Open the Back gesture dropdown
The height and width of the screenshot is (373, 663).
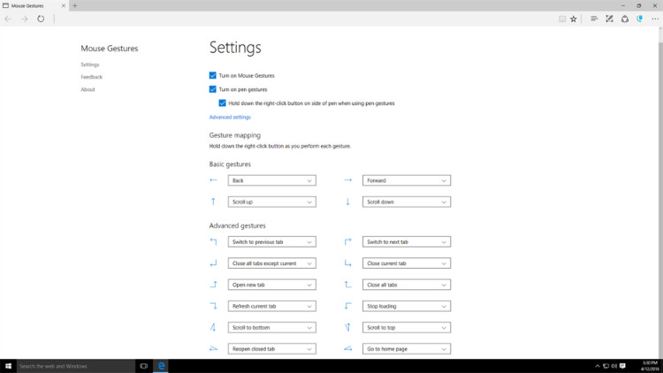point(272,180)
